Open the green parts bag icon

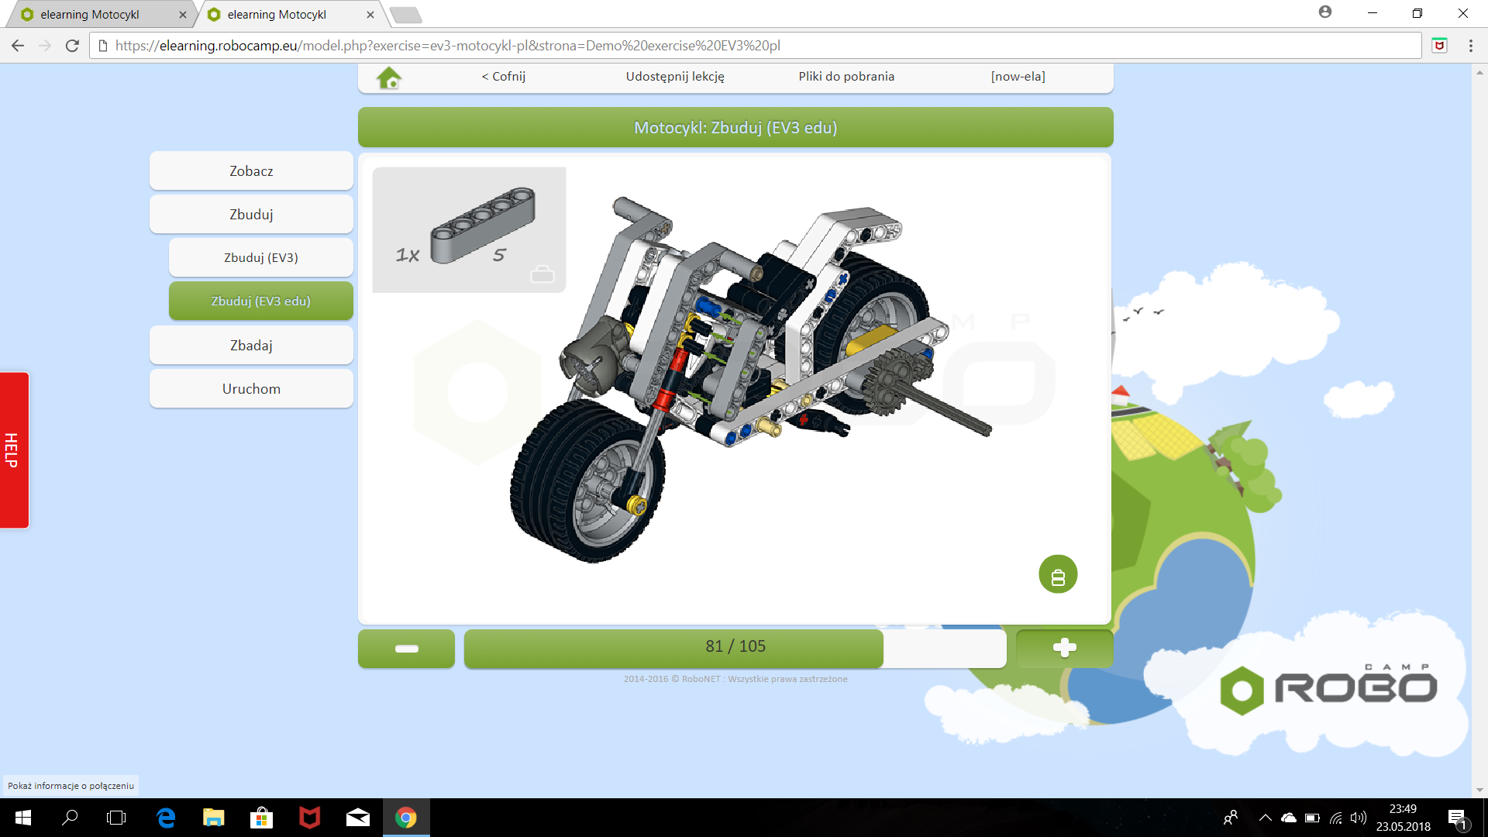coord(1058,574)
